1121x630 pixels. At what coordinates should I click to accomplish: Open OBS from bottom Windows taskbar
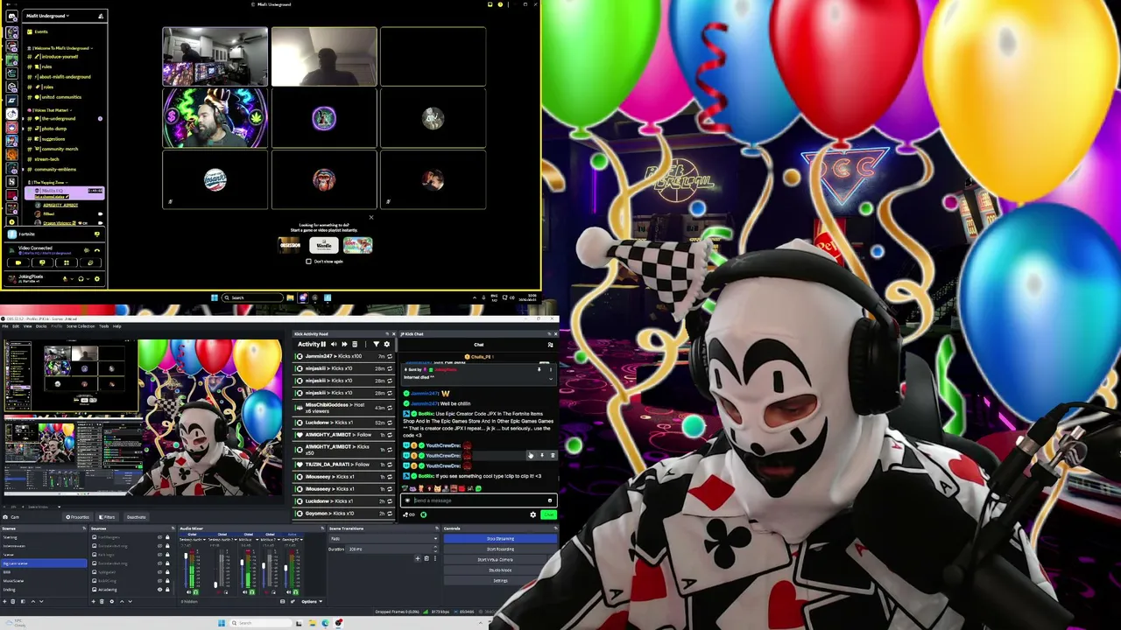[x=339, y=623]
